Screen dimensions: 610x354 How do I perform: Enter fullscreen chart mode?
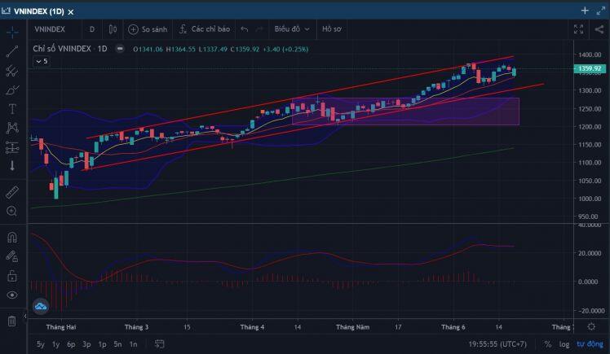pos(578,29)
